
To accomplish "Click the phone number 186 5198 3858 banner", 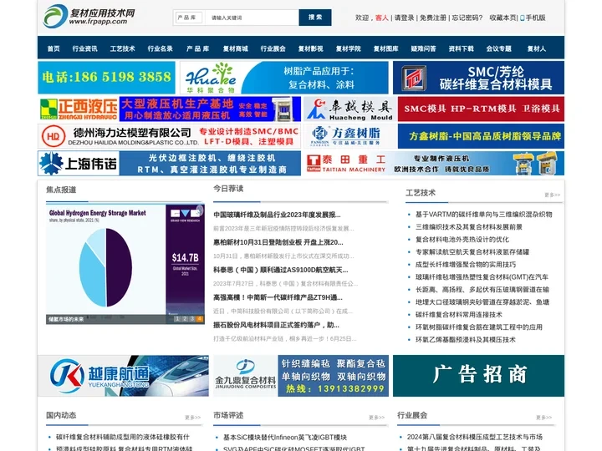I will (x=106, y=78).
